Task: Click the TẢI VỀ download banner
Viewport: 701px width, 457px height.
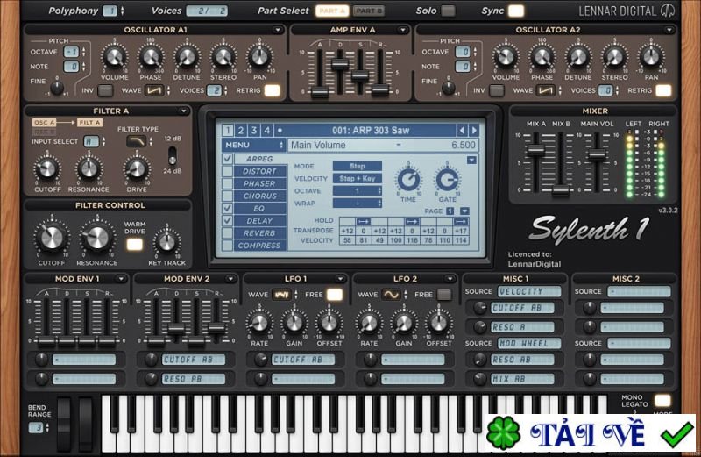Action: tap(590, 432)
